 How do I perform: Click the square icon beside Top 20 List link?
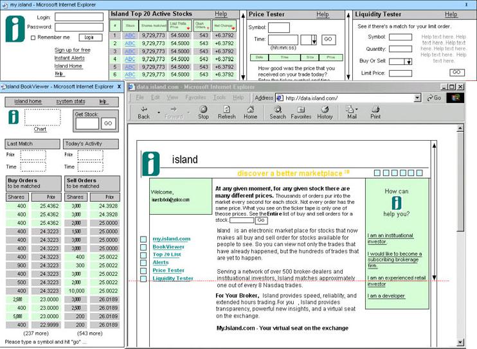click(x=143, y=255)
